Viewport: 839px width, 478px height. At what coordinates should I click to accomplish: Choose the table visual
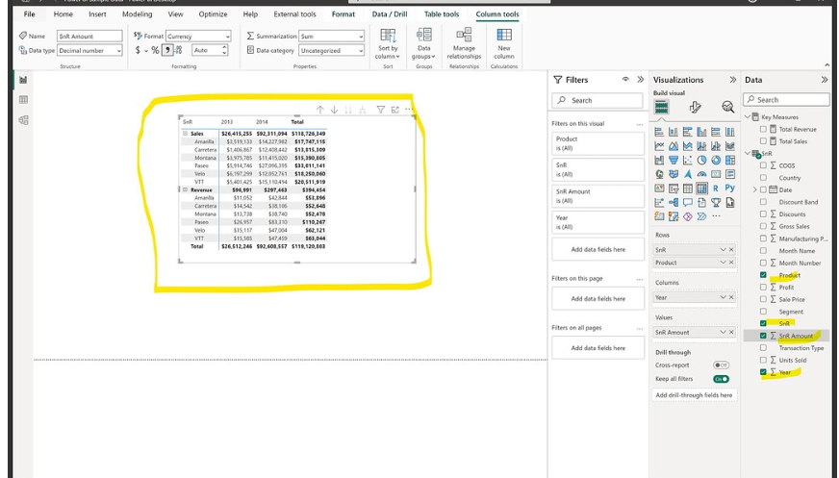pos(688,189)
